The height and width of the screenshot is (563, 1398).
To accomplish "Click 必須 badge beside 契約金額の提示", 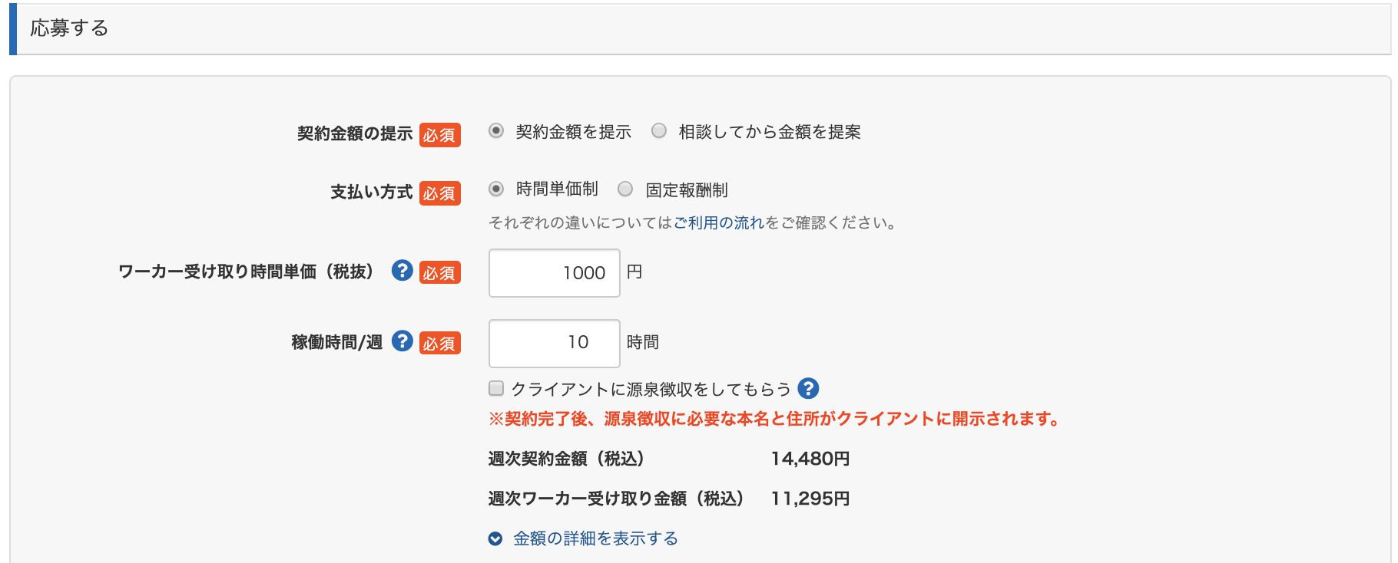I will [x=439, y=134].
